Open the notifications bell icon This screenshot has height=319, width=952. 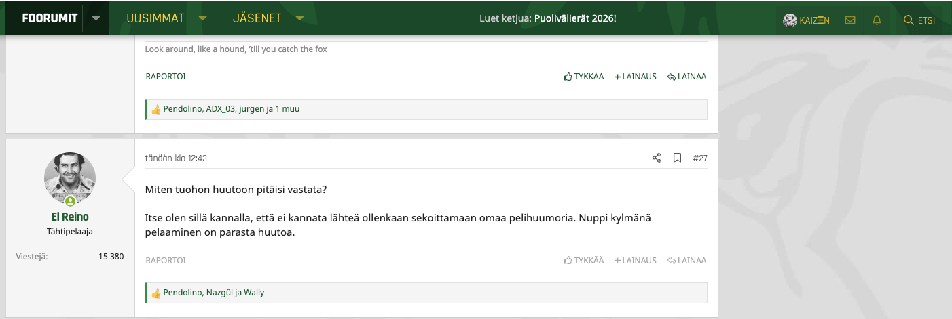[x=877, y=20]
